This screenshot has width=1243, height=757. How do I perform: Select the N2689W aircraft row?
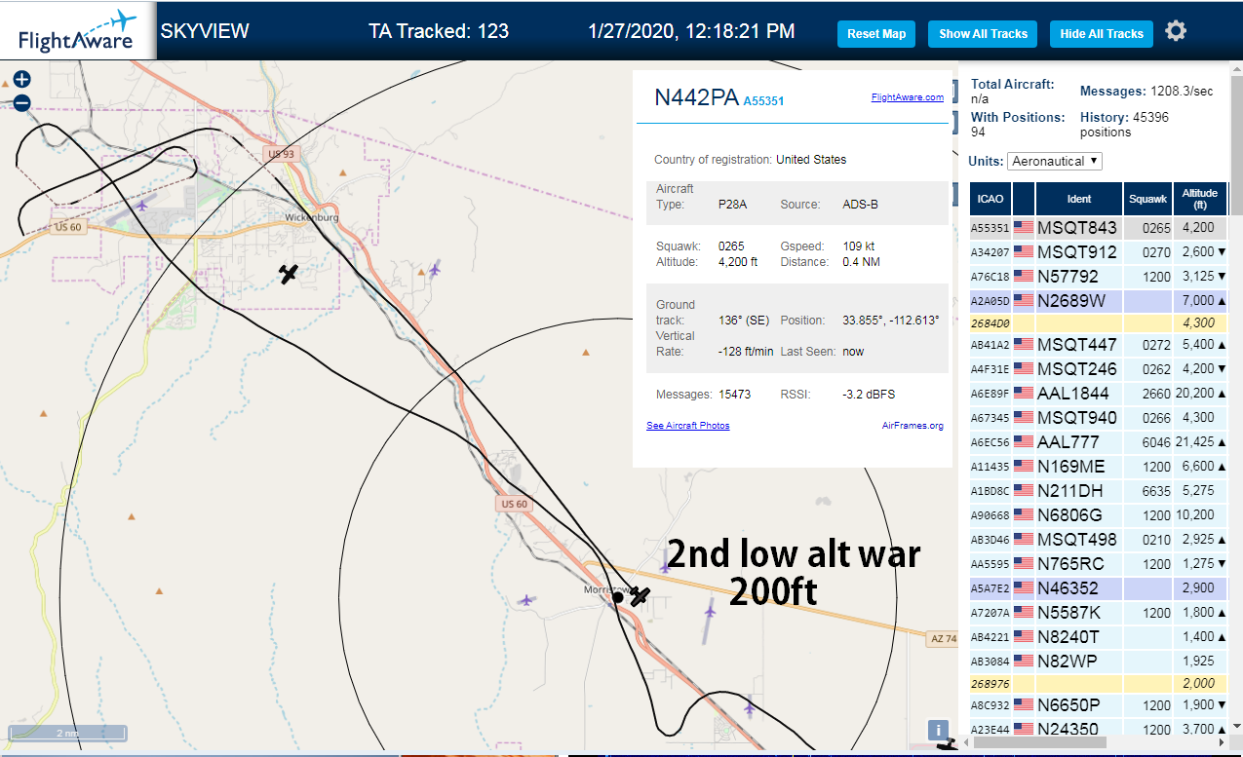pyautogui.click(x=1099, y=301)
